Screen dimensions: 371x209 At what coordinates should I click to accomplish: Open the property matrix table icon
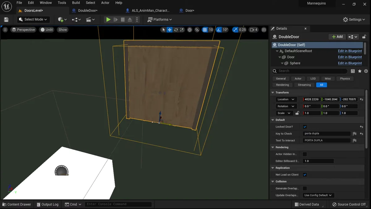[353, 71]
